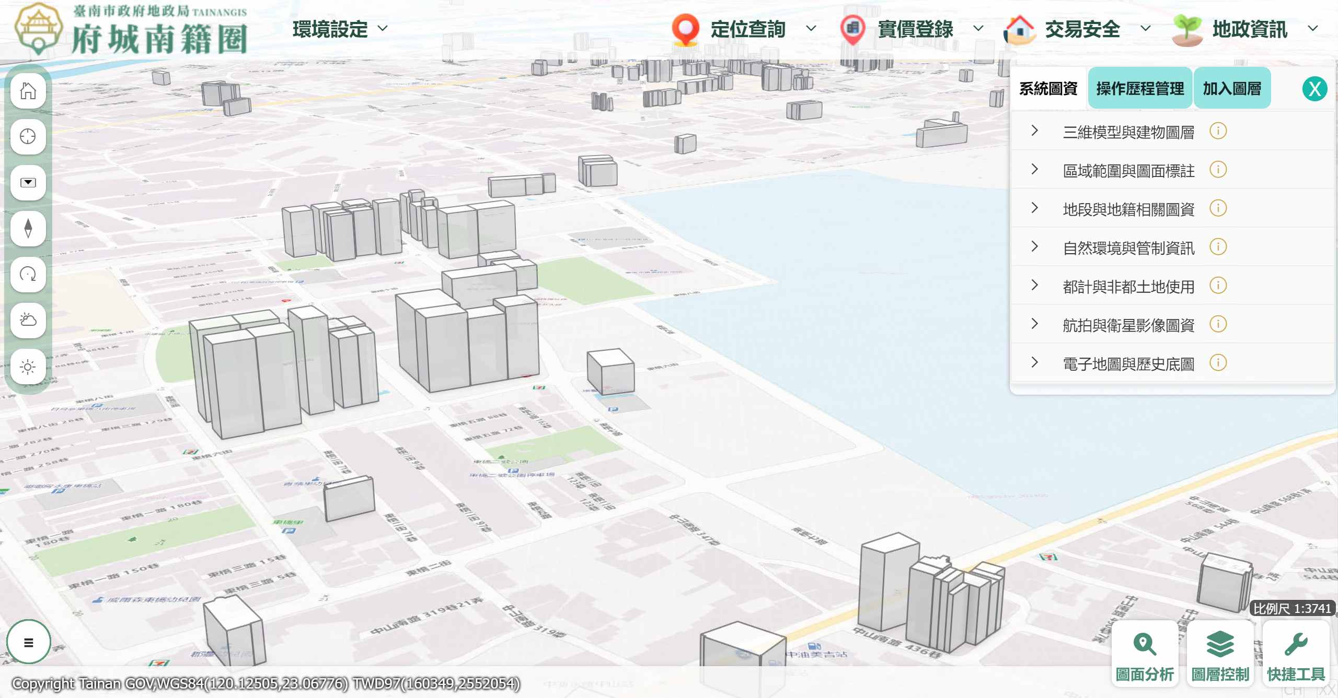Open the hamburger menu round button
Viewport: 1338px width, 698px height.
click(29, 642)
